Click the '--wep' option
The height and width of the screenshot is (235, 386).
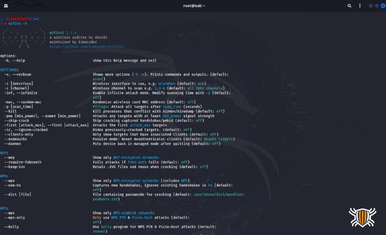pyautogui.click(x=10, y=158)
